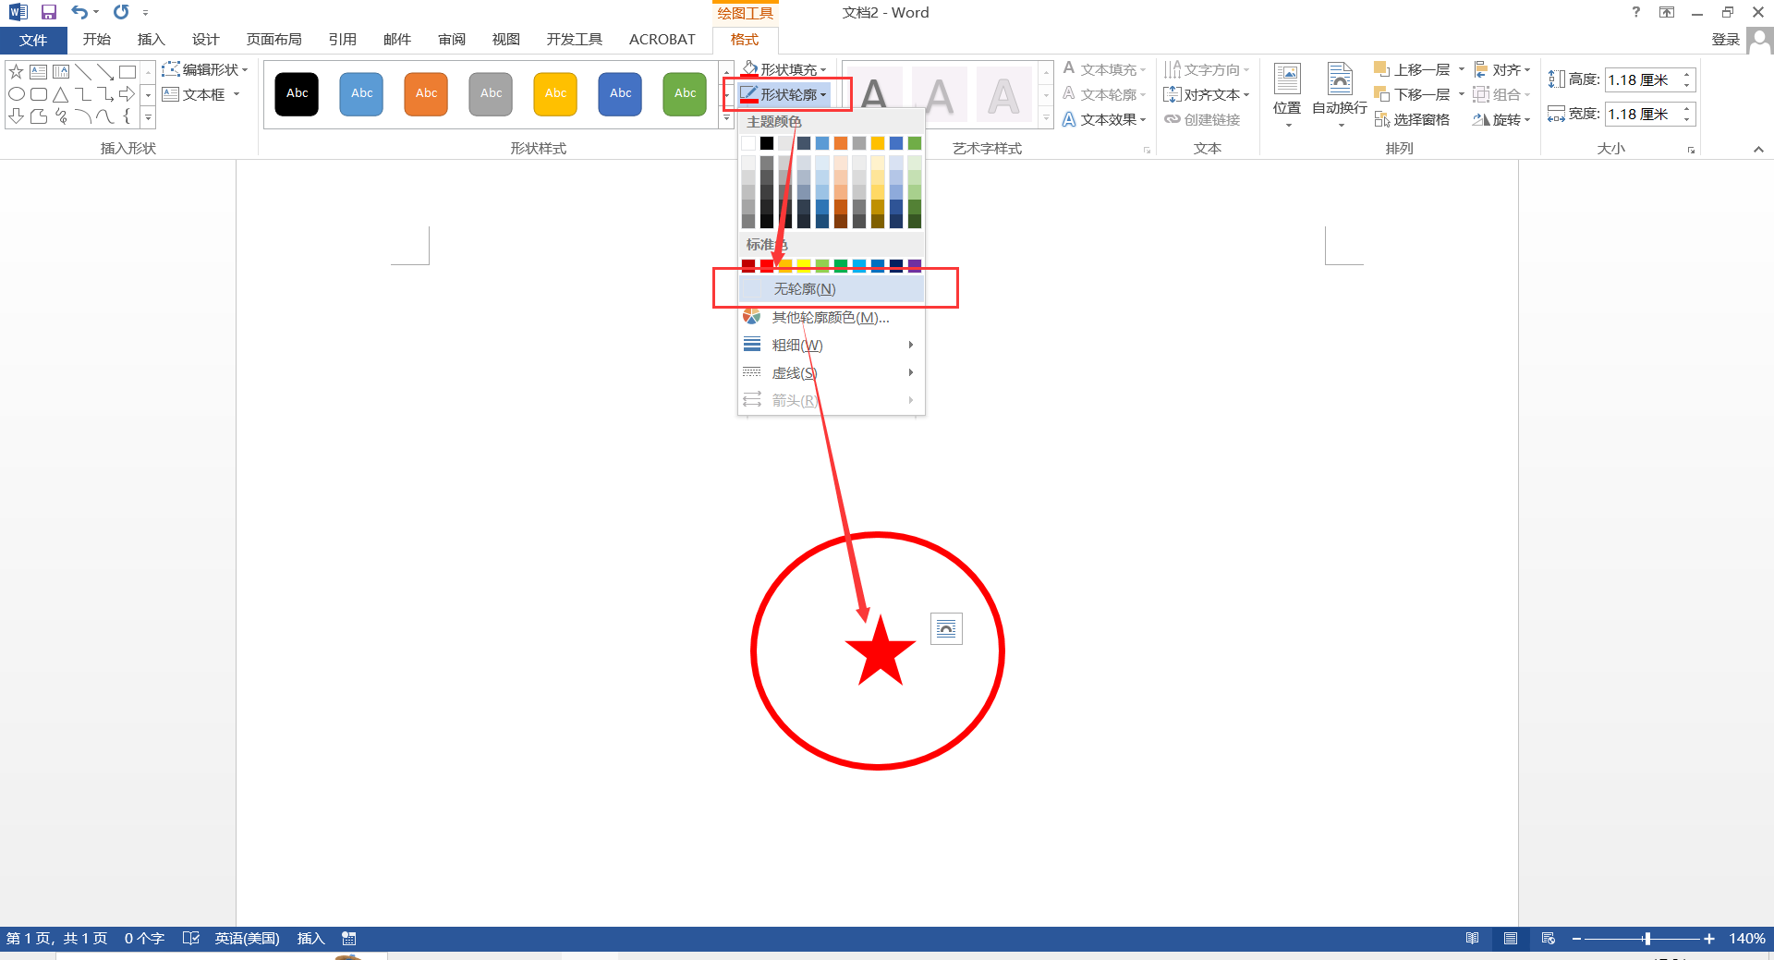1774x960 pixels.
Task: Apply the green Abc shape style
Action: pos(685,93)
